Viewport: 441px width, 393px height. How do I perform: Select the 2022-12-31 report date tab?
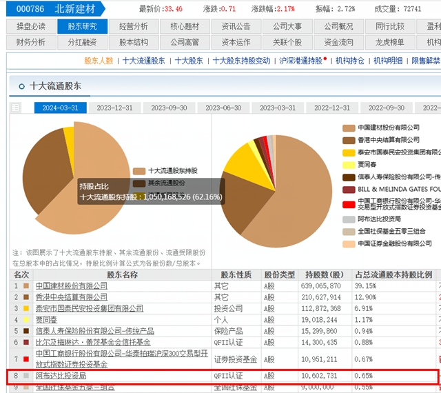click(332, 108)
